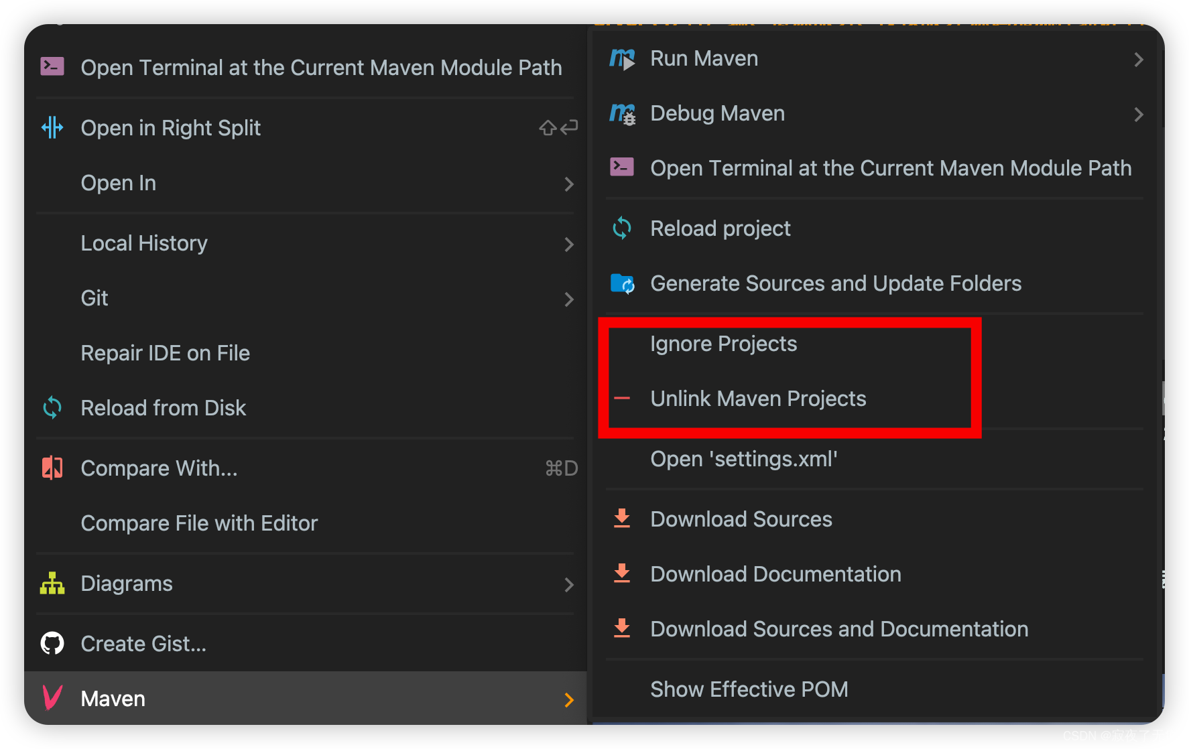Expand the Local History submenu arrow
The width and height of the screenshot is (1189, 749).
(x=569, y=244)
